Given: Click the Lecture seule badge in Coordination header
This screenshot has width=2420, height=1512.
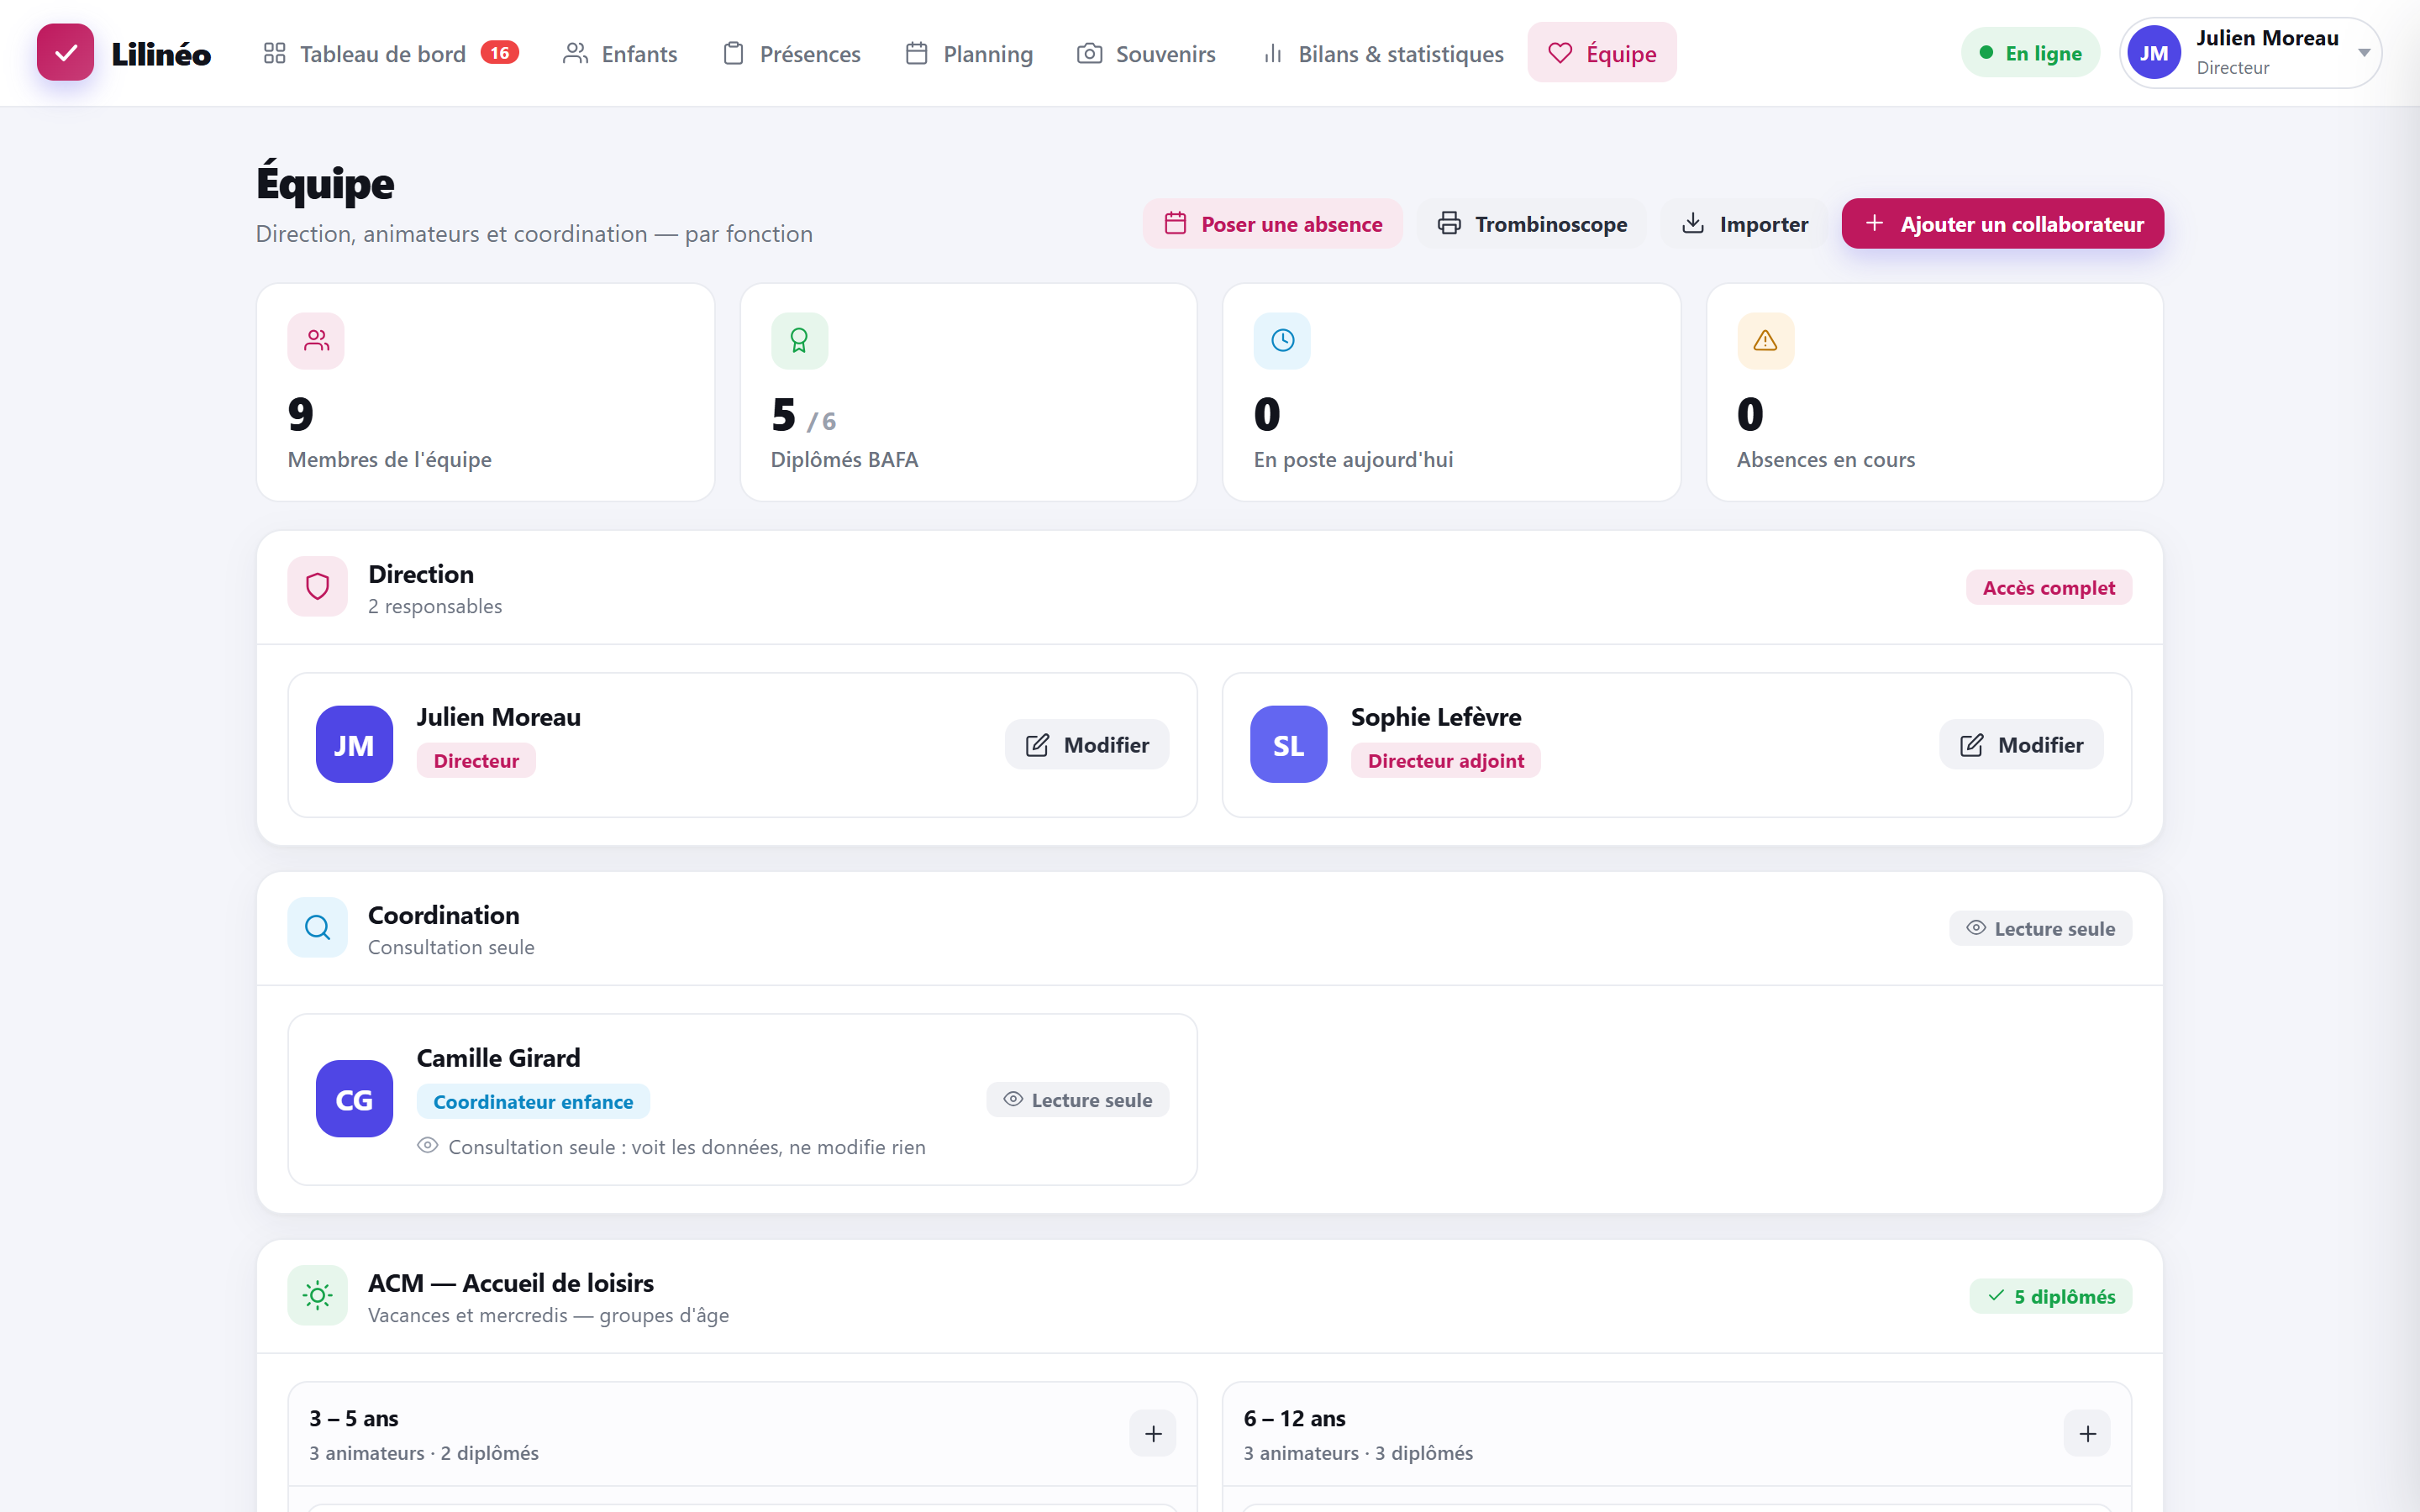Looking at the screenshot, I should click(2040, 929).
